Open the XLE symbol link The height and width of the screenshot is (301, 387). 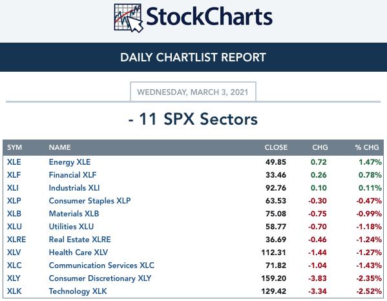14,162
